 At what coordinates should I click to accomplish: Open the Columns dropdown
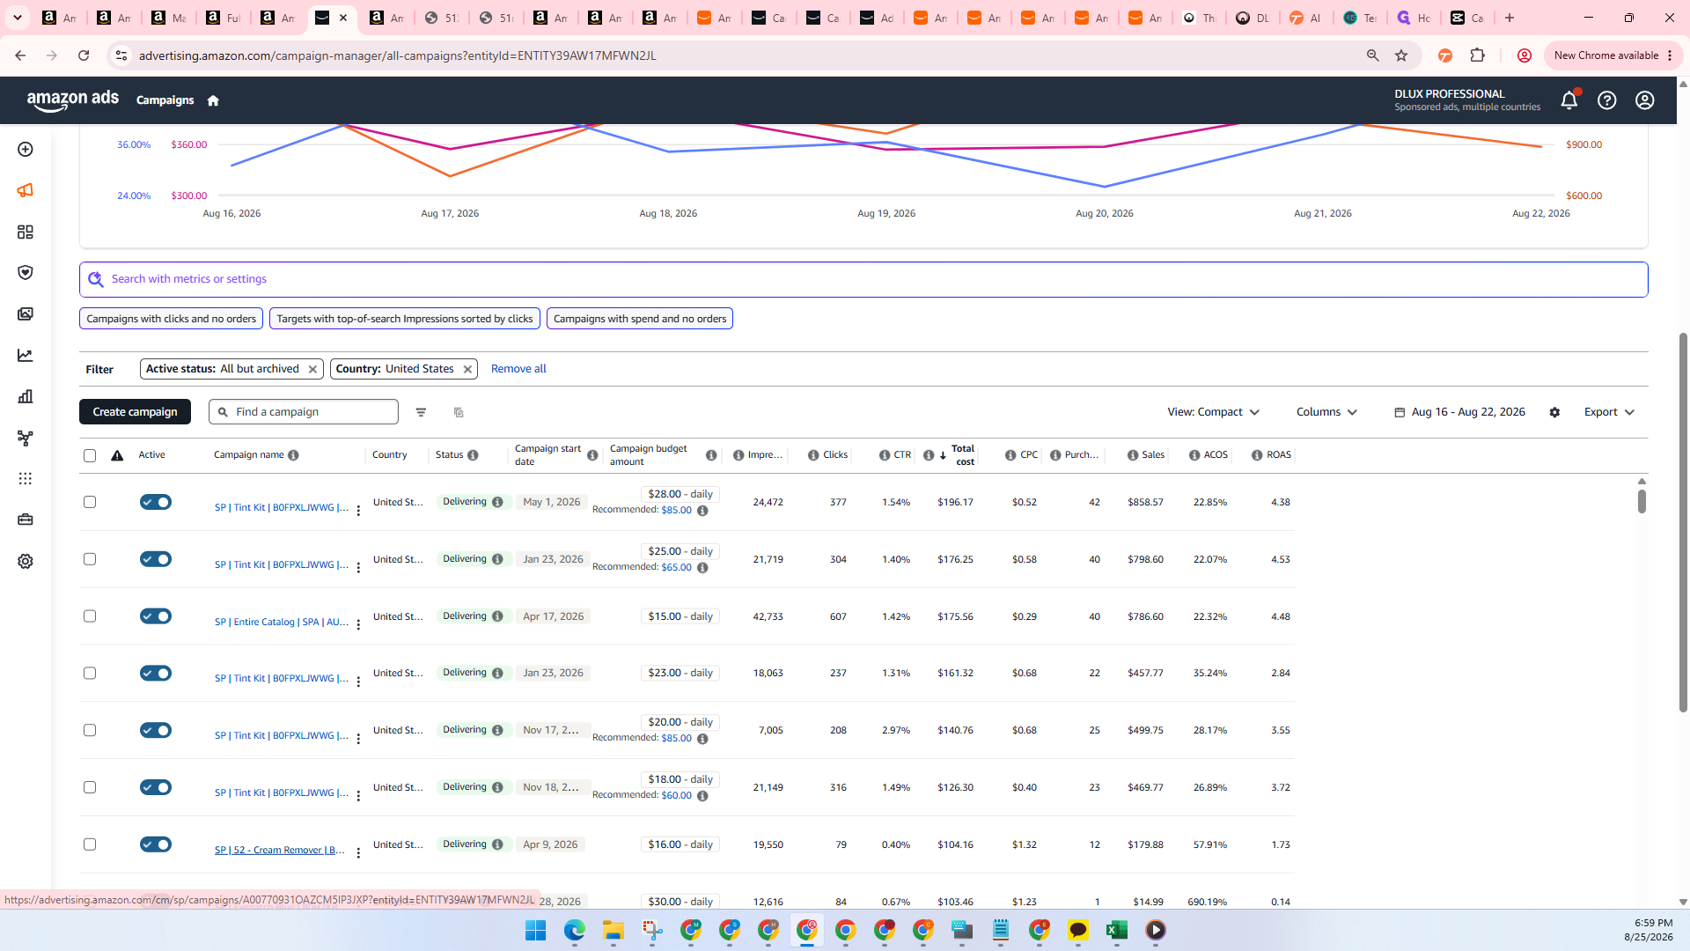[x=1326, y=412]
